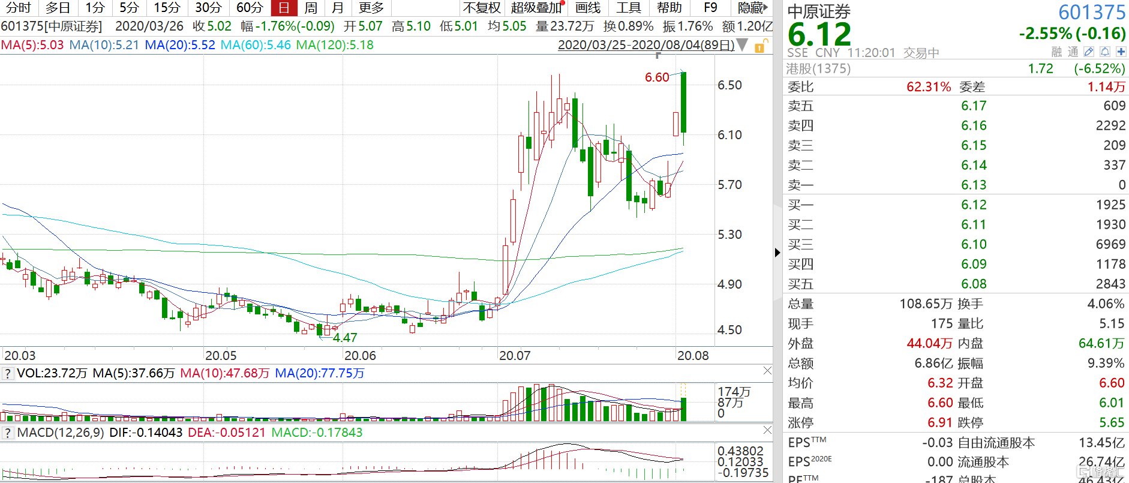Open the 帮助 help menu

point(669,8)
